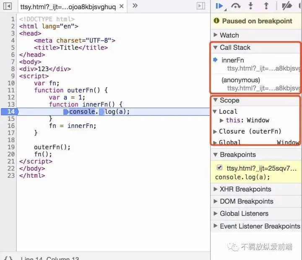This screenshot has width=302, height=260.
Task: Click the pretty print braces icon
Action: point(8,258)
